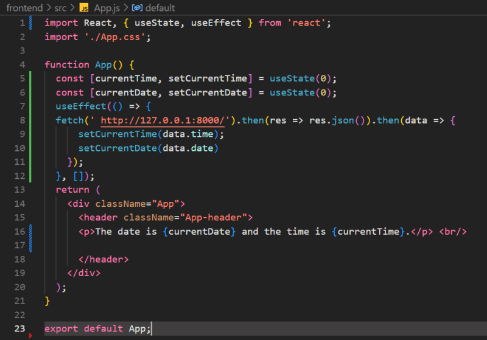Click 'setCurrentTime' in line 5 declaration
Viewport: 487px width, 340px height.
coord(208,78)
